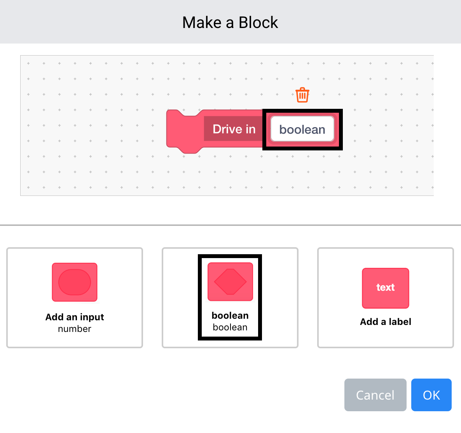Viewport: 461px width, 433px height.
Task: Click the Add an input caption text
Action: point(74,317)
